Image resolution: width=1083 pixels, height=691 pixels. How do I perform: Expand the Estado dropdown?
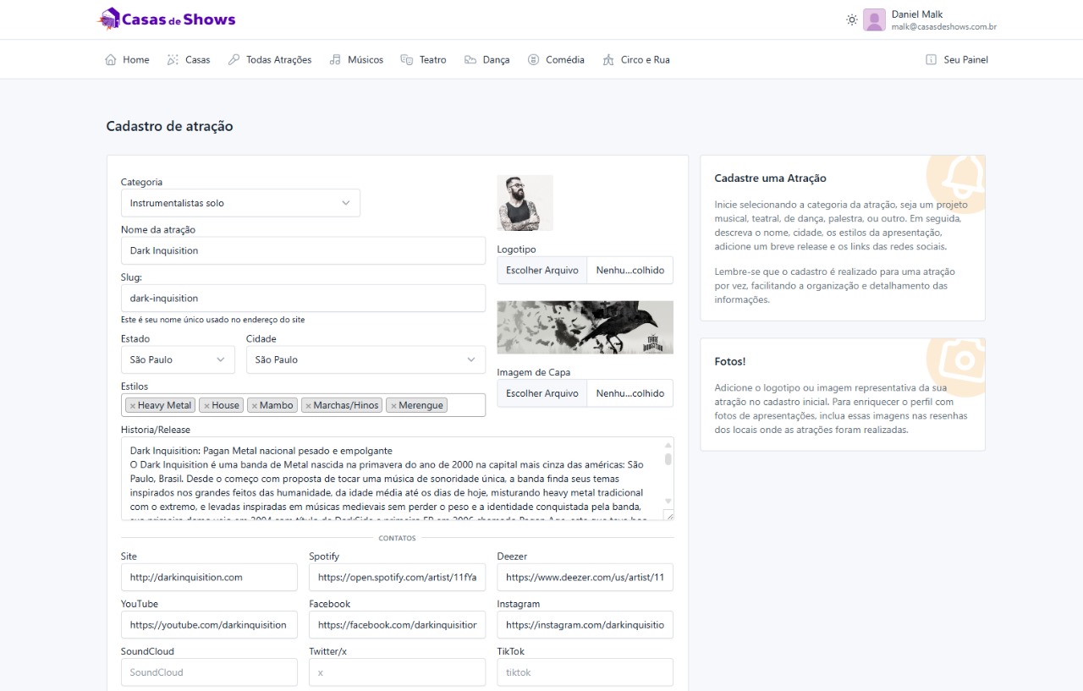click(178, 359)
